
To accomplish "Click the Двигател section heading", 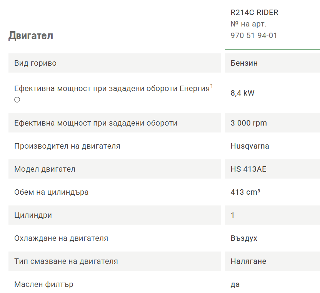I will coord(31,35).
